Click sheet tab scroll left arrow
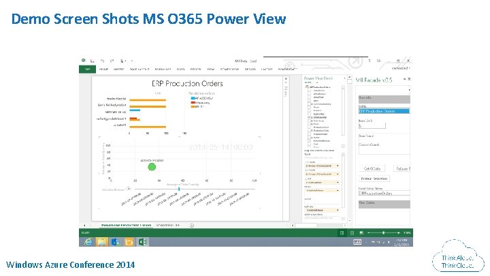This screenshot has height=276, width=490. 84,226
